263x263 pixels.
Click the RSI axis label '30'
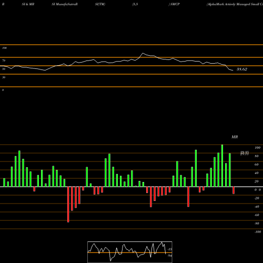4,77
